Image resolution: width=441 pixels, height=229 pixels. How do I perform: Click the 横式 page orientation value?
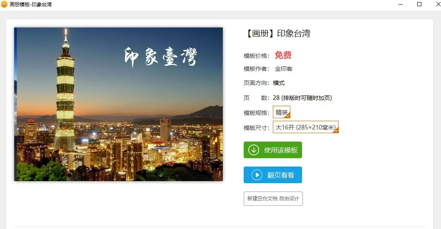click(279, 83)
